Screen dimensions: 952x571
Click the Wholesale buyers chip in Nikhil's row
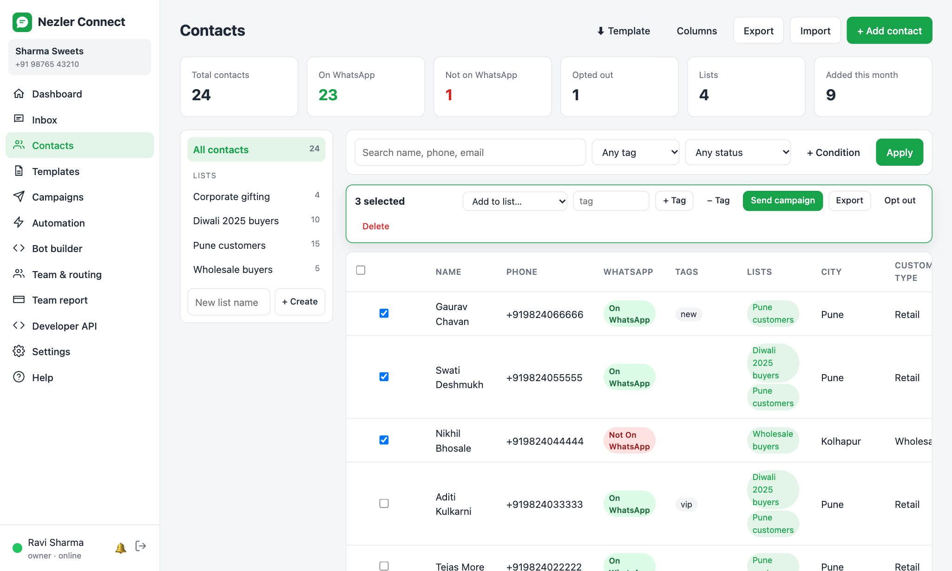[773, 440]
